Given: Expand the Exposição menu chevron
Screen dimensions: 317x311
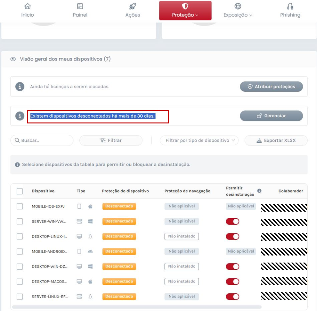Looking at the screenshot, I should 250,15.
